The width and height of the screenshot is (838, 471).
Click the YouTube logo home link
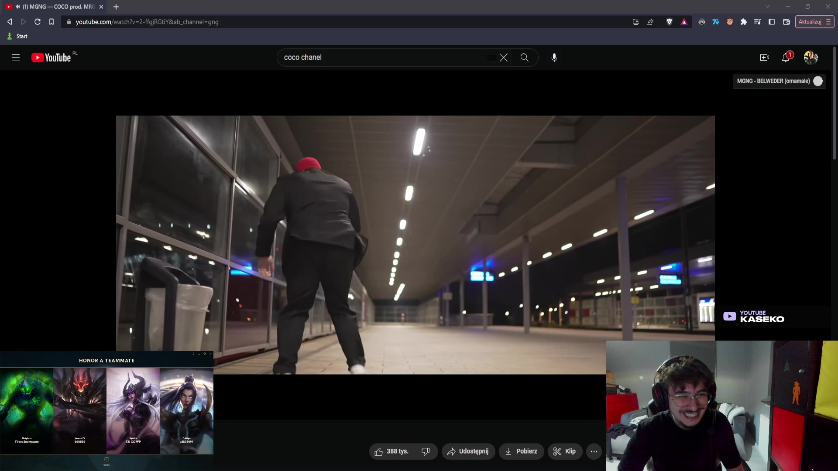[x=52, y=58]
